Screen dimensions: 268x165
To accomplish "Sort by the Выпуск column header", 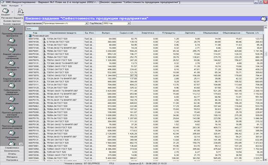I will pos(106,33).
